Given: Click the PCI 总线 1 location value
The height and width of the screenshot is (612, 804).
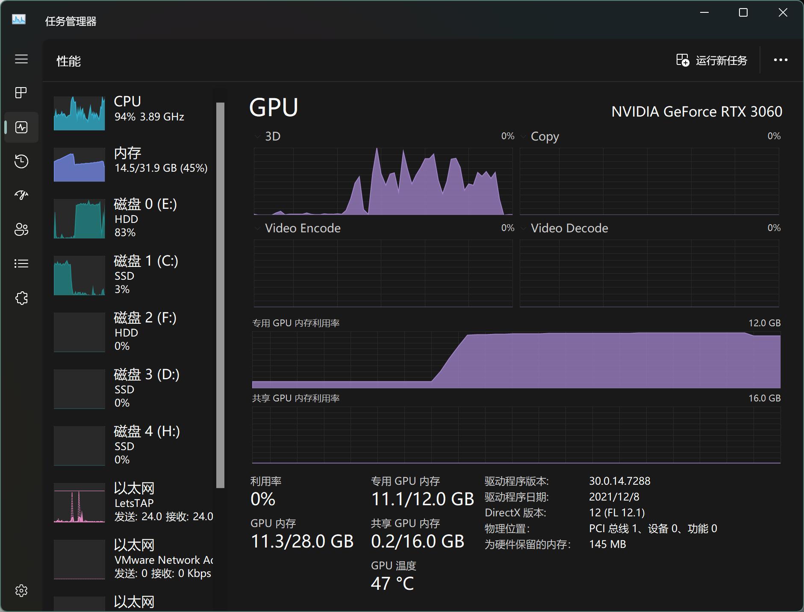Looking at the screenshot, I should click(653, 529).
